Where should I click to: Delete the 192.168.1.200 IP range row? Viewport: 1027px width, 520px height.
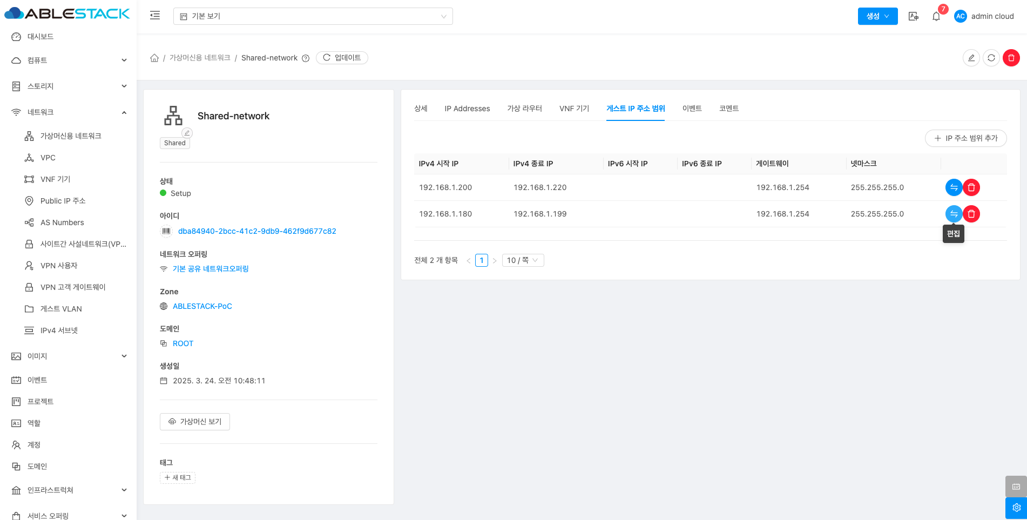coord(971,187)
